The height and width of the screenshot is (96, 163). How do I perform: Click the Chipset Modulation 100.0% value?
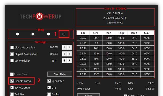54,54
